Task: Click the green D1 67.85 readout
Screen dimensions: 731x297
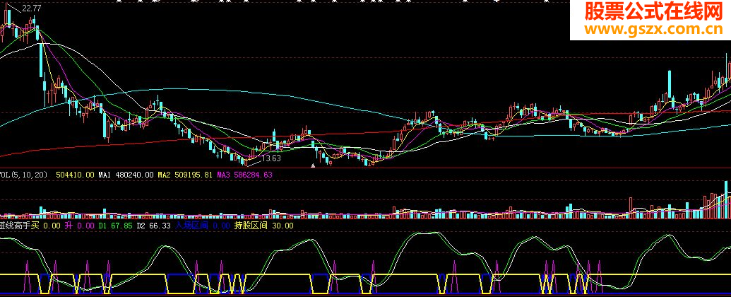Action: pos(114,226)
